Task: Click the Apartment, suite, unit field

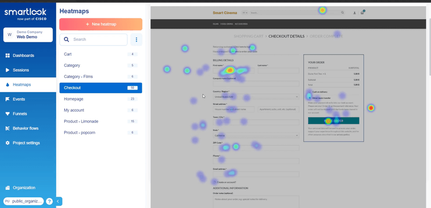Action: click(279, 109)
